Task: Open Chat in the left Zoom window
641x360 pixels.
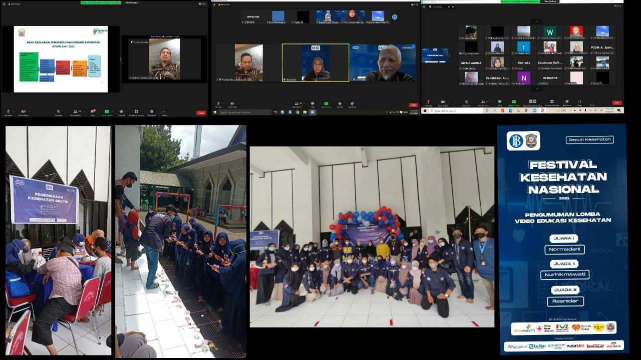Action: pyautogui.click(x=93, y=112)
